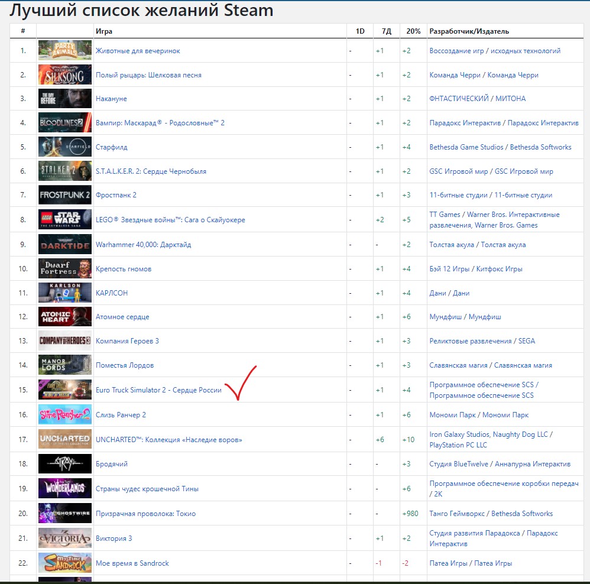Open the Страны чудес крошечной Тины link

click(147, 489)
